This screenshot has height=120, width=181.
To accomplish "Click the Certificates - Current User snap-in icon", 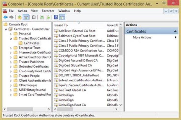I will coord(10,29).
